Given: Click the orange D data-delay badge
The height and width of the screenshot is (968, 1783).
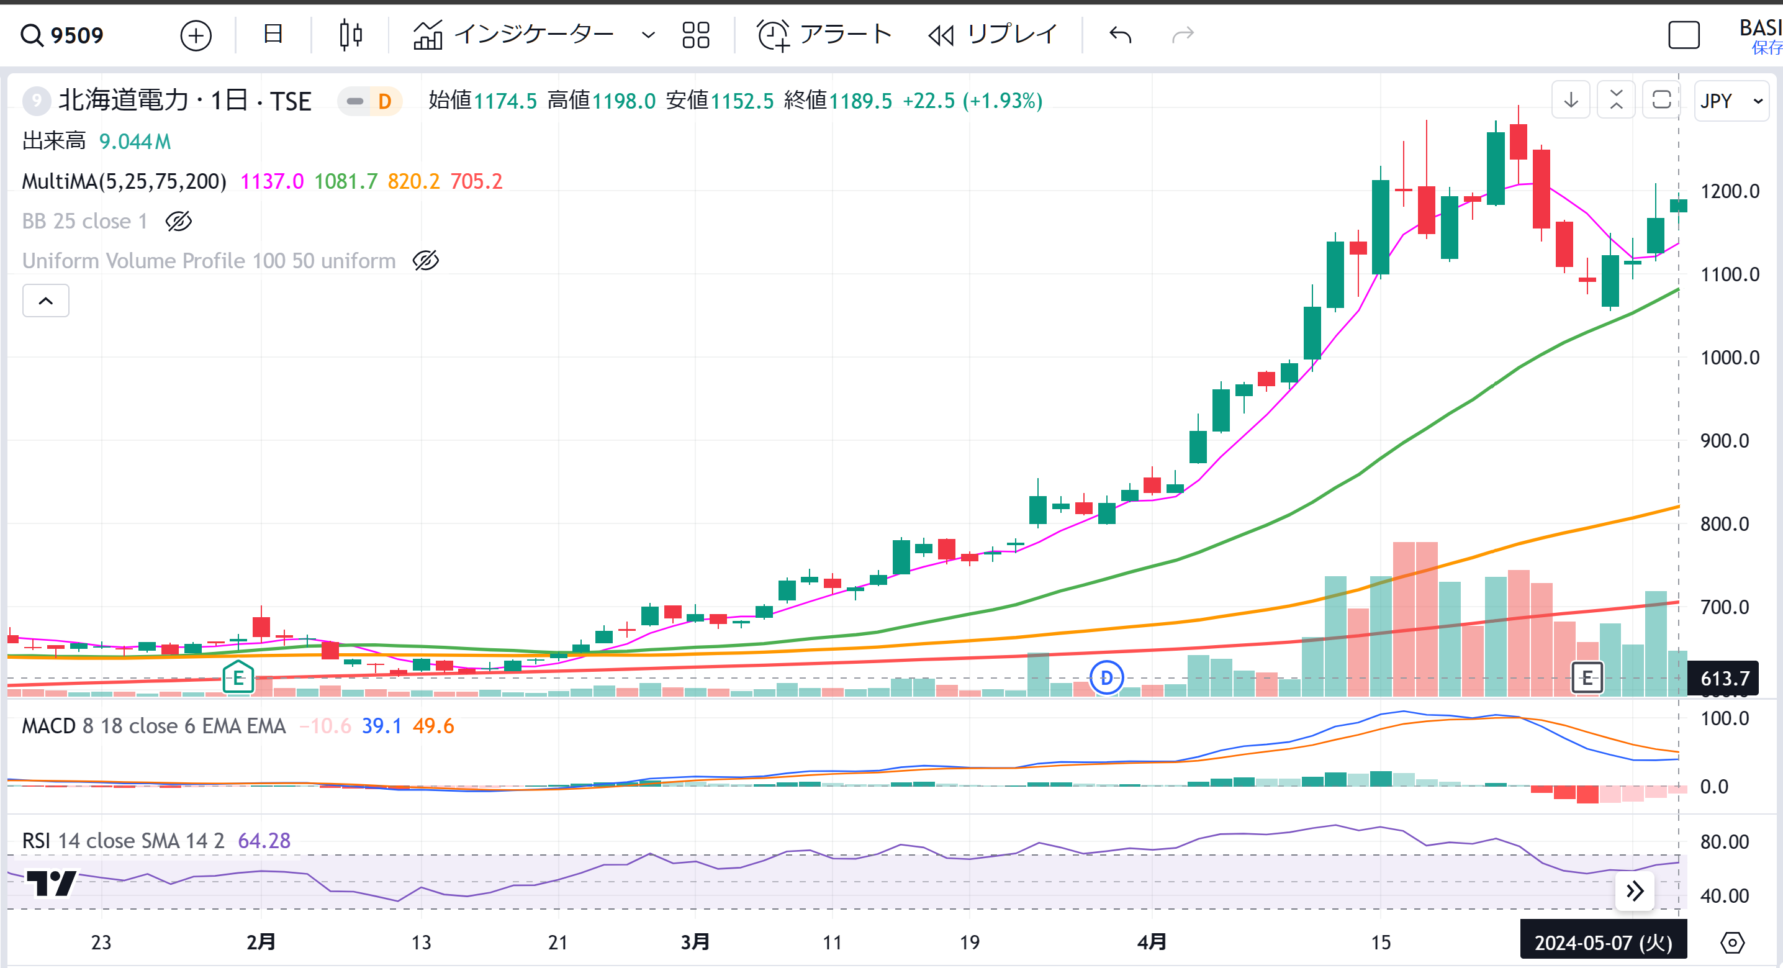Looking at the screenshot, I should (385, 101).
